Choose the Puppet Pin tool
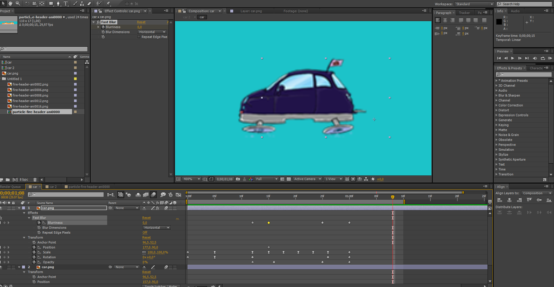 (108, 3)
